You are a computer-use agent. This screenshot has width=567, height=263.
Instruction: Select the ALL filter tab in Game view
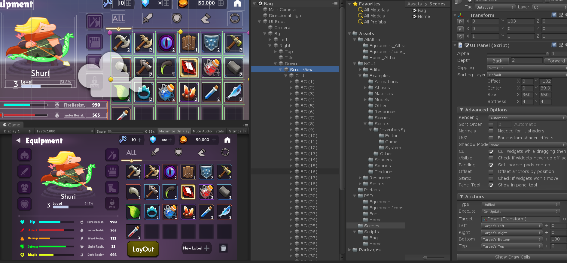pos(131,152)
